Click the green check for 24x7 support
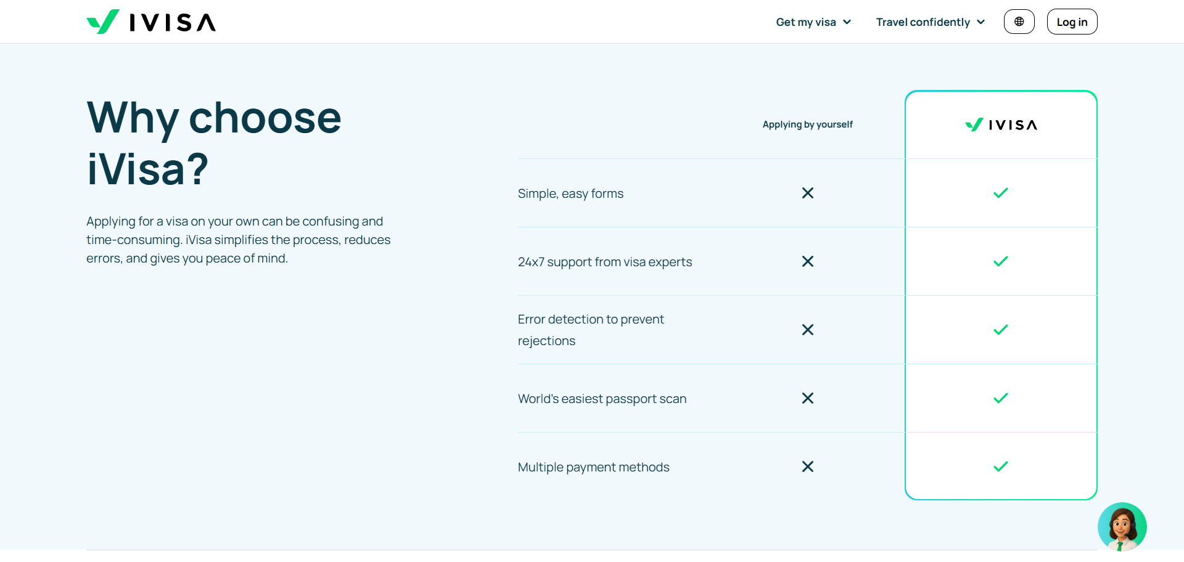Viewport: 1184px width, 562px height. pyautogui.click(x=1000, y=261)
